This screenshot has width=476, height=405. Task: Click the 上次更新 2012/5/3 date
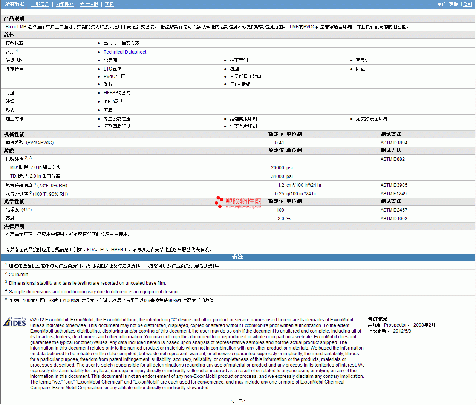tap(389, 331)
